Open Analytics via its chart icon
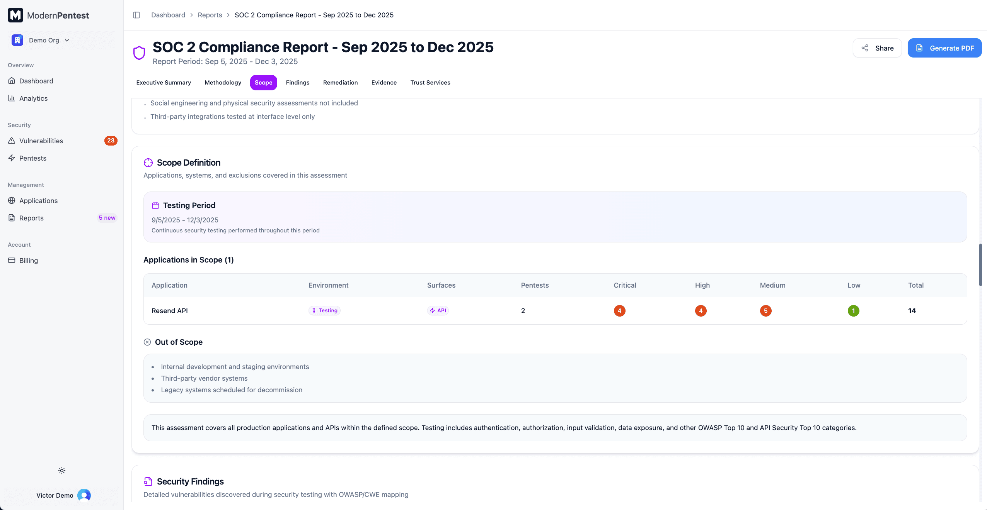 (x=12, y=98)
